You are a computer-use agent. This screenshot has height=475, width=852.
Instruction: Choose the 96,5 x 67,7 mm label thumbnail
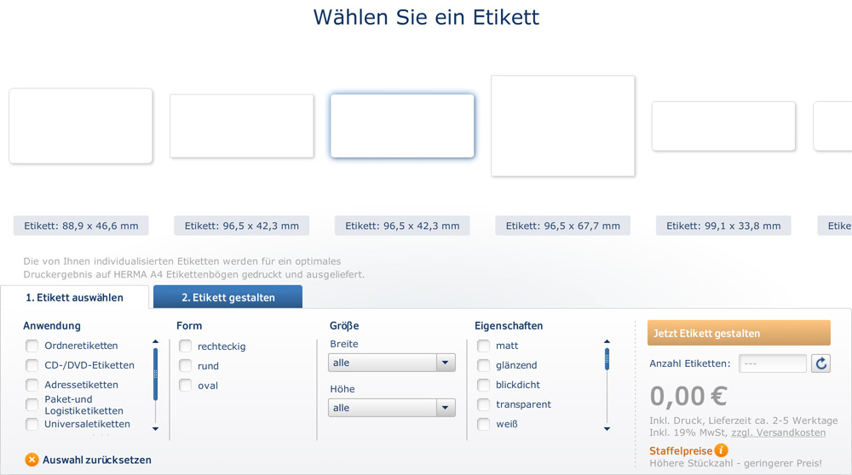pos(563,126)
